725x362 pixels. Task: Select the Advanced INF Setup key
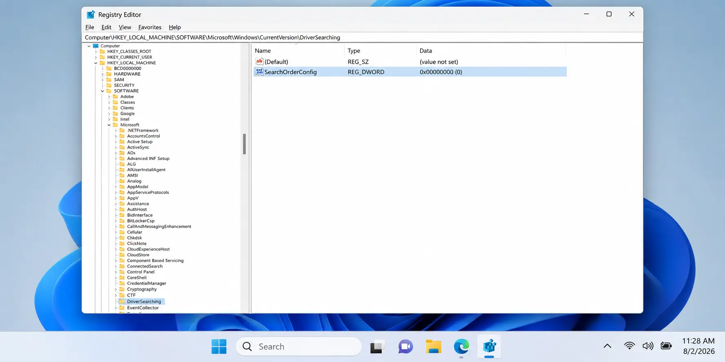(148, 158)
